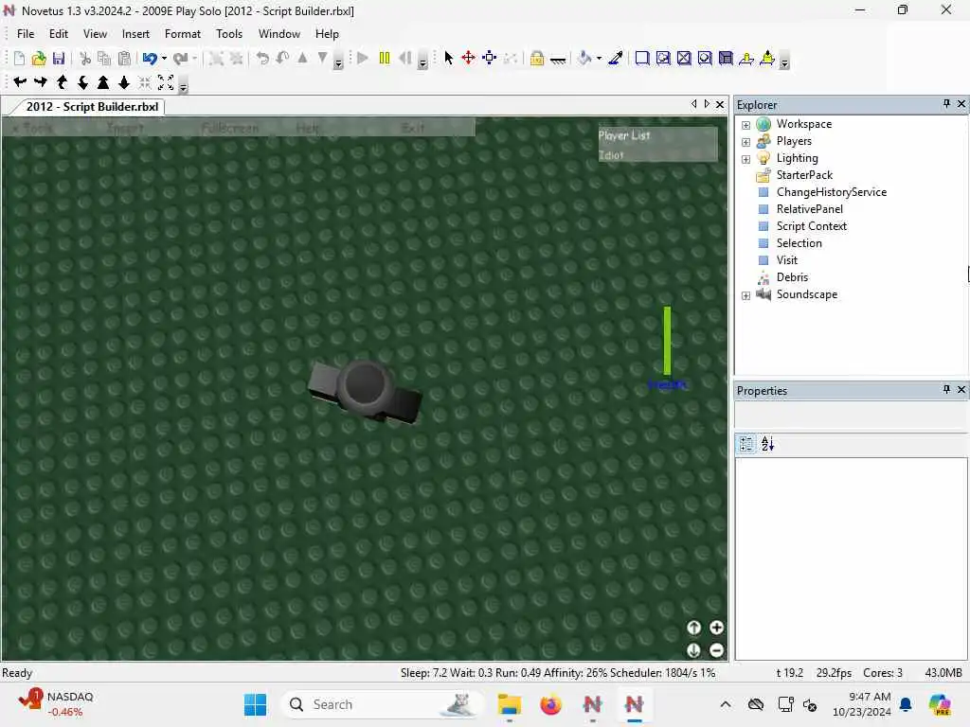Open the Paint bucket color dropdown arrow
Image resolution: width=970 pixels, height=727 pixels.
[x=600, y=59]
